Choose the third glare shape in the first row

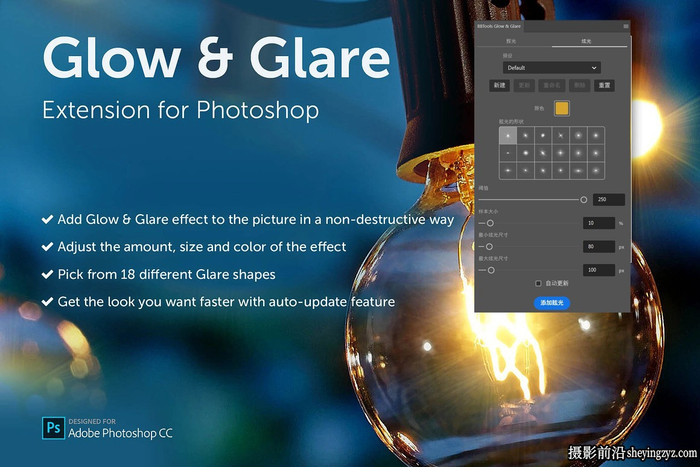(543, 136)
